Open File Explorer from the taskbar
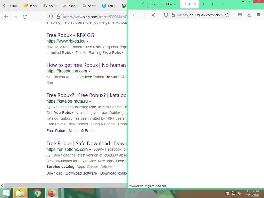 click(20, 193)
